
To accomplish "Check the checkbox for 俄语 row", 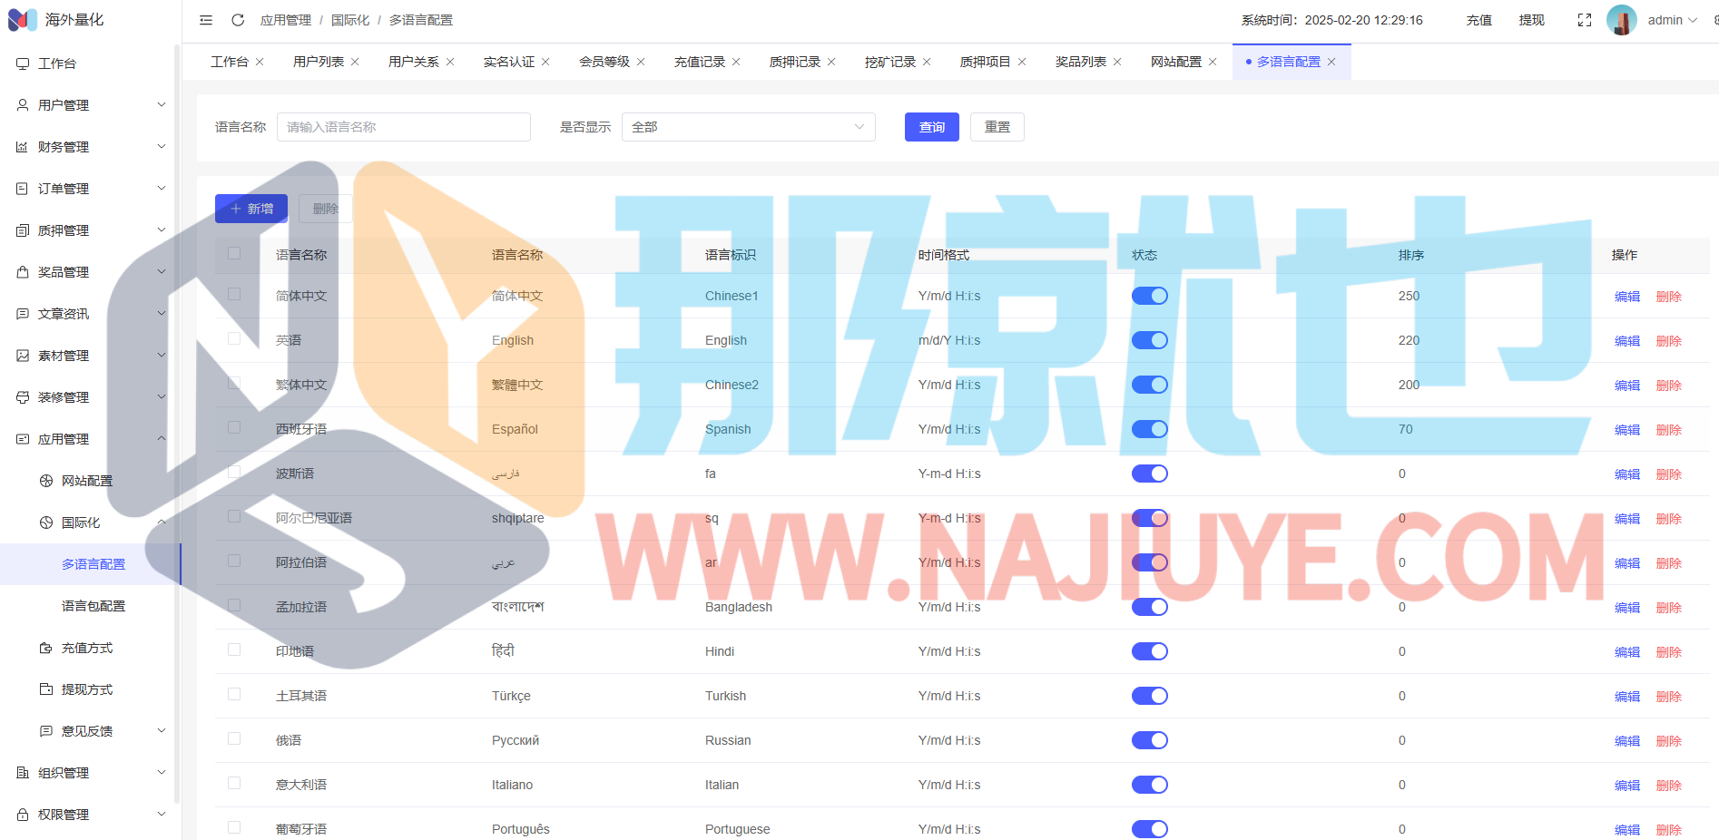I will click(234, 738).
